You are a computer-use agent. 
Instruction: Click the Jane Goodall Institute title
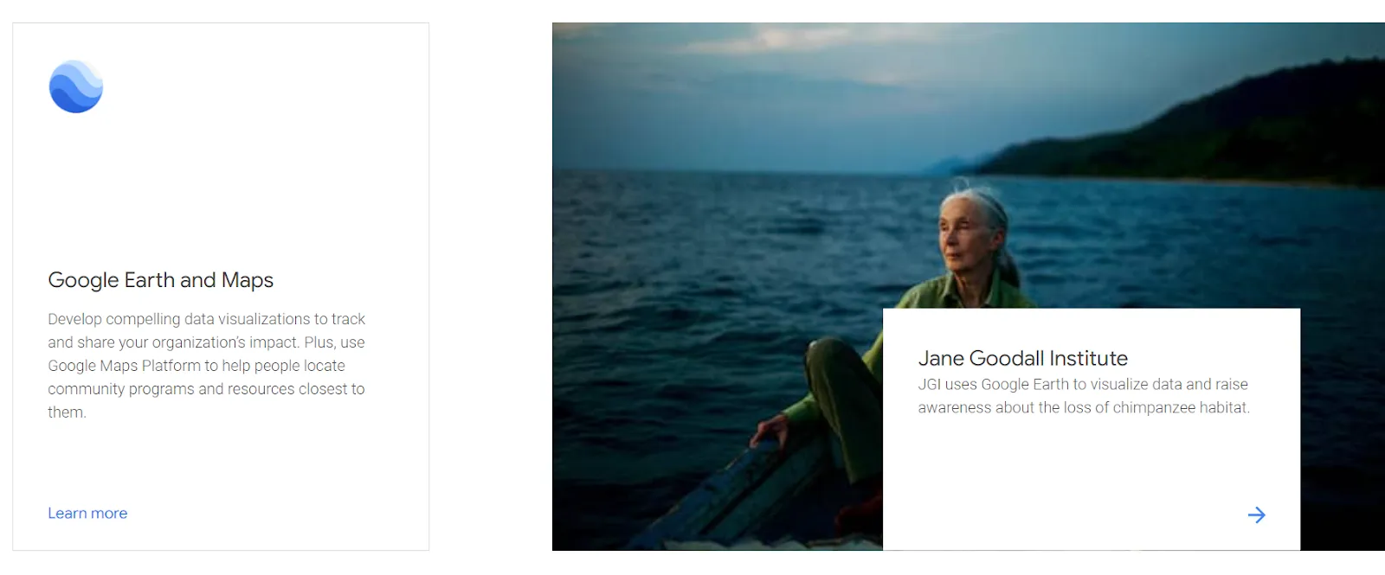click(x=1023, y=358)
